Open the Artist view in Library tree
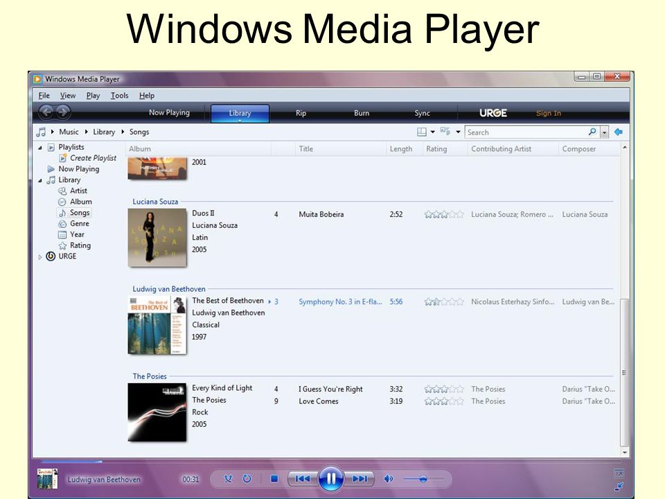Image resolution: width=665 pixels, height=499 pixels. point(78,191)
